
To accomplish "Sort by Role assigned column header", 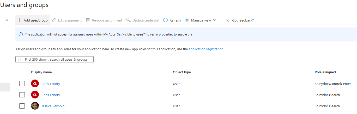I will coord(325,72).
